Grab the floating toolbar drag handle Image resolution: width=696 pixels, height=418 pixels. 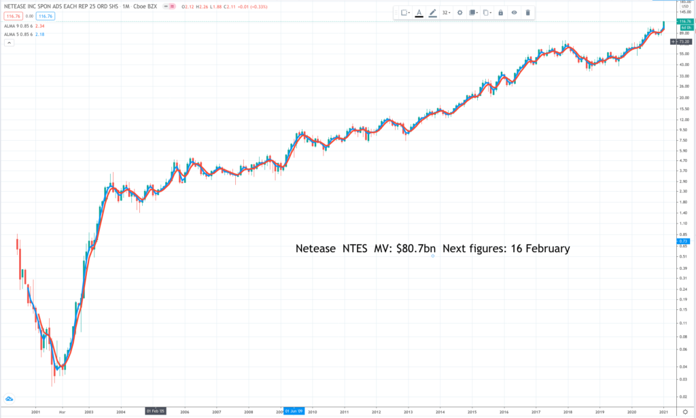(x=396, y=13)
